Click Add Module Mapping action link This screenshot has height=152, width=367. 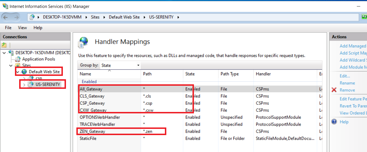(353, 67)
